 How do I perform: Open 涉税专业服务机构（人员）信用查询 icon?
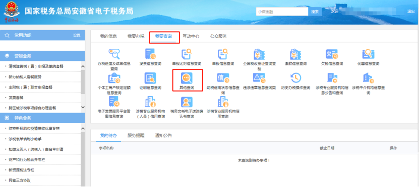[150, 102]
